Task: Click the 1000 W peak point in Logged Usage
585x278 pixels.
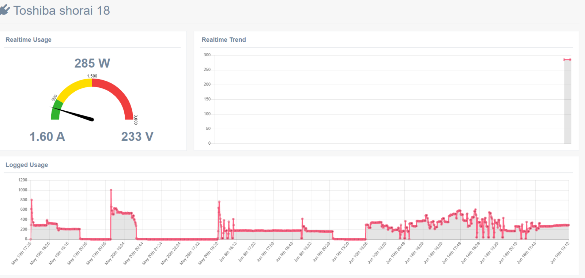Action: pos(111,190)
